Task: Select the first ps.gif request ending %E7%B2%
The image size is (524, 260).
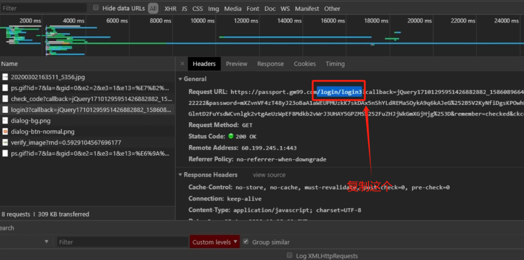Action: click(88, 88)
